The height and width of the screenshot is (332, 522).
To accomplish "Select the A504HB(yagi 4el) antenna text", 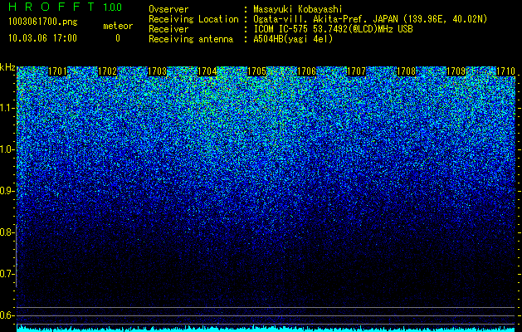I will pyautogui.click(x=293, y=39).
